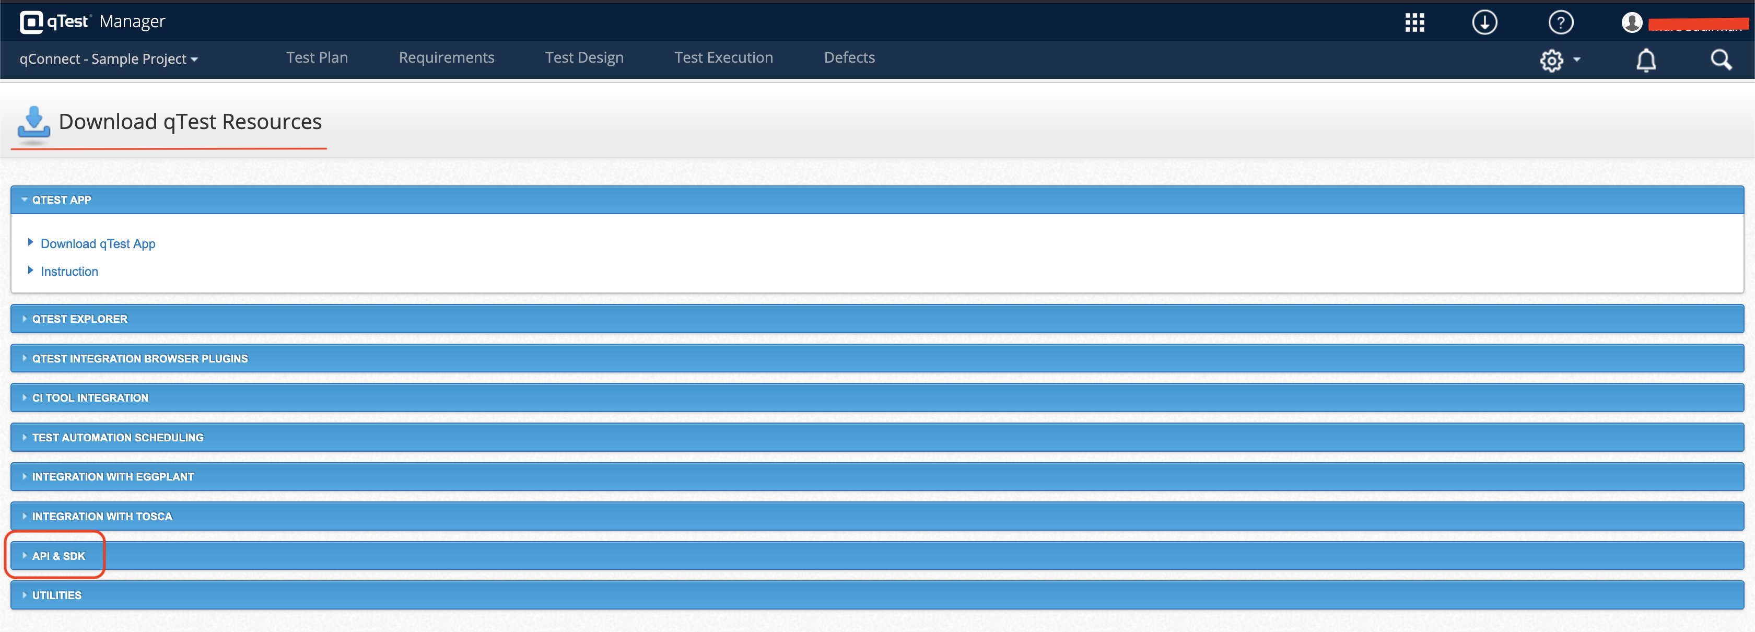This screenshot has width=1755, height=632.
Task: Click the user profile avatar icon
Action: (1631, 22)
